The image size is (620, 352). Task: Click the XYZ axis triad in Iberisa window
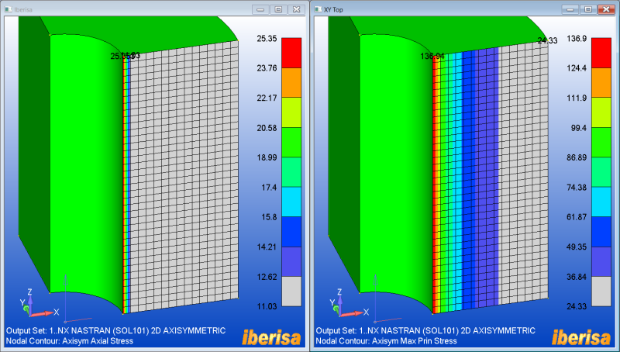click(38, 303)
